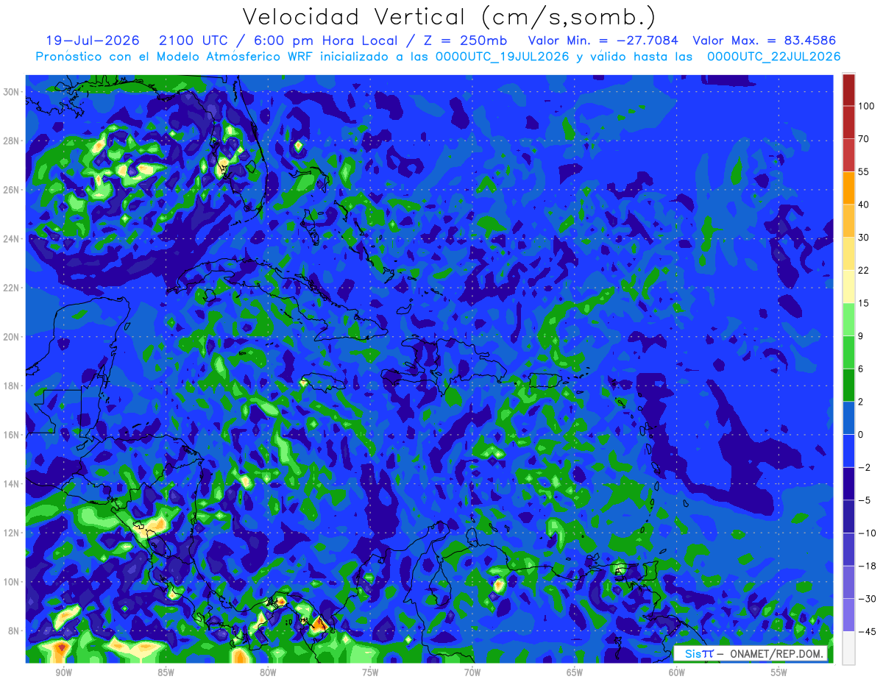Image resolution: width=883 pixels, height=682 pixels.
Task: Click the '0000UTC_22JUL2026' valid-until text
Action: tap(773, 57)
